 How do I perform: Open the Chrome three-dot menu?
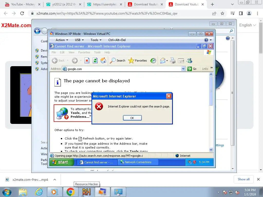pos(257,13)
